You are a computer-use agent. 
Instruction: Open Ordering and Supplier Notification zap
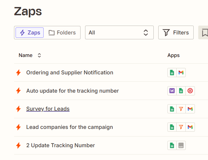tap(70, 73)
